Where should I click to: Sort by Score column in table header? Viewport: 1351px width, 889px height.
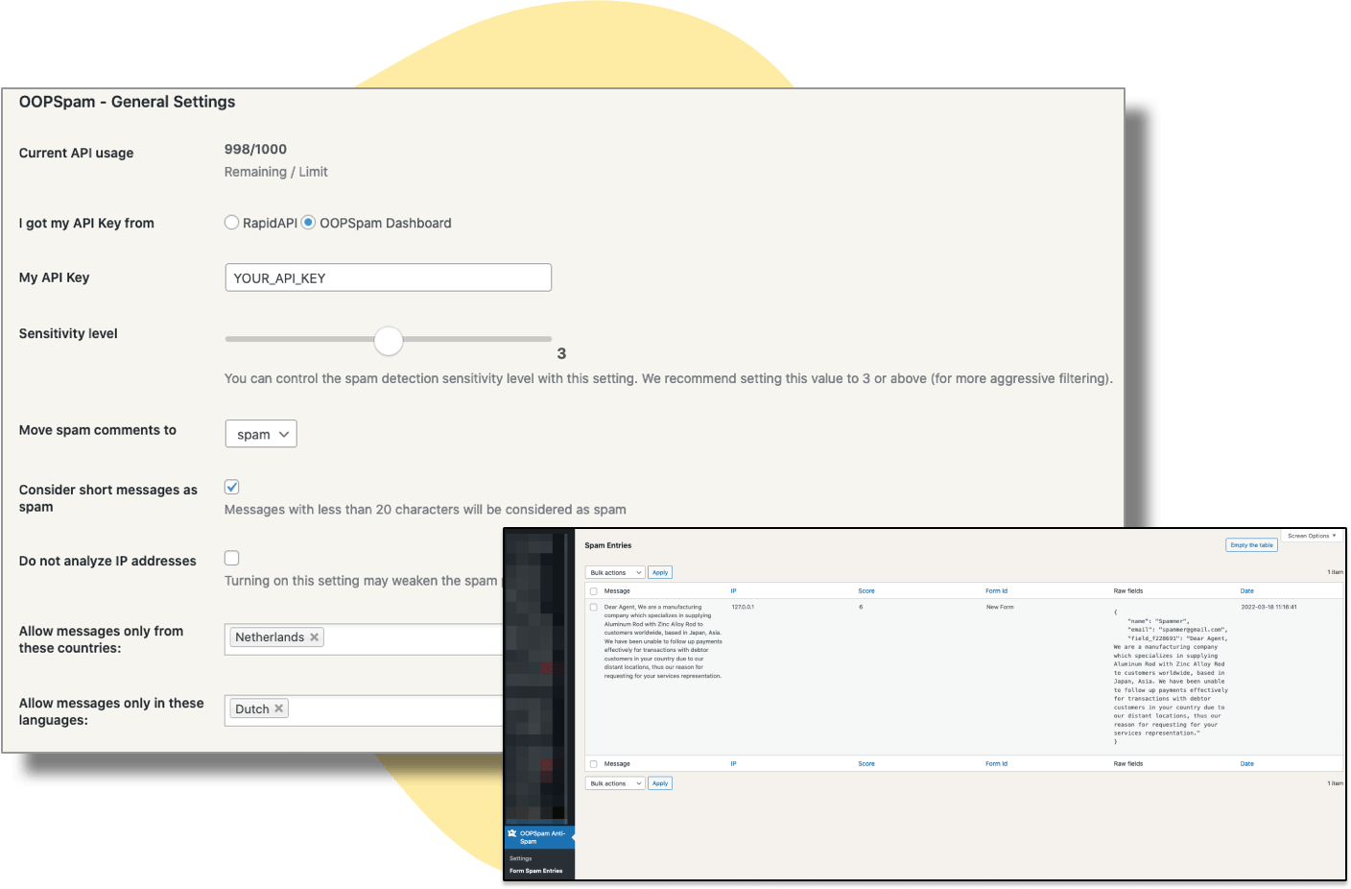tap(866, 591)
